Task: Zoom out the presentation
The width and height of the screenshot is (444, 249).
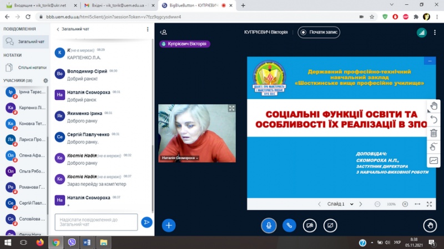Action: point(377,204)
